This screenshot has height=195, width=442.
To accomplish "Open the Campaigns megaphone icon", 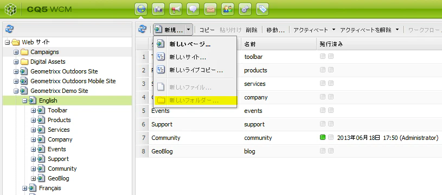I will point(176,9).
